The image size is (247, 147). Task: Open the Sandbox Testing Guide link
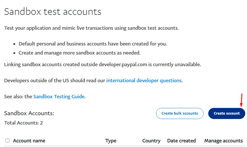59,97
